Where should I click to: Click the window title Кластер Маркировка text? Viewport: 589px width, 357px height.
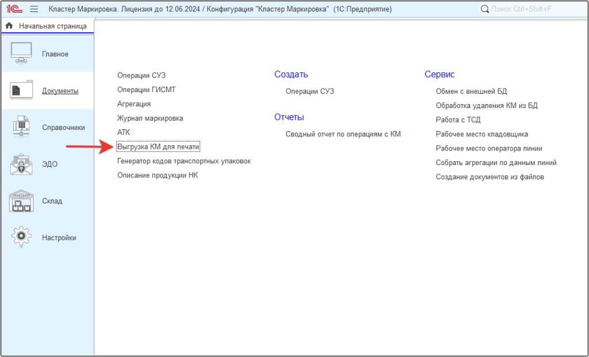(x=220, y=9)
